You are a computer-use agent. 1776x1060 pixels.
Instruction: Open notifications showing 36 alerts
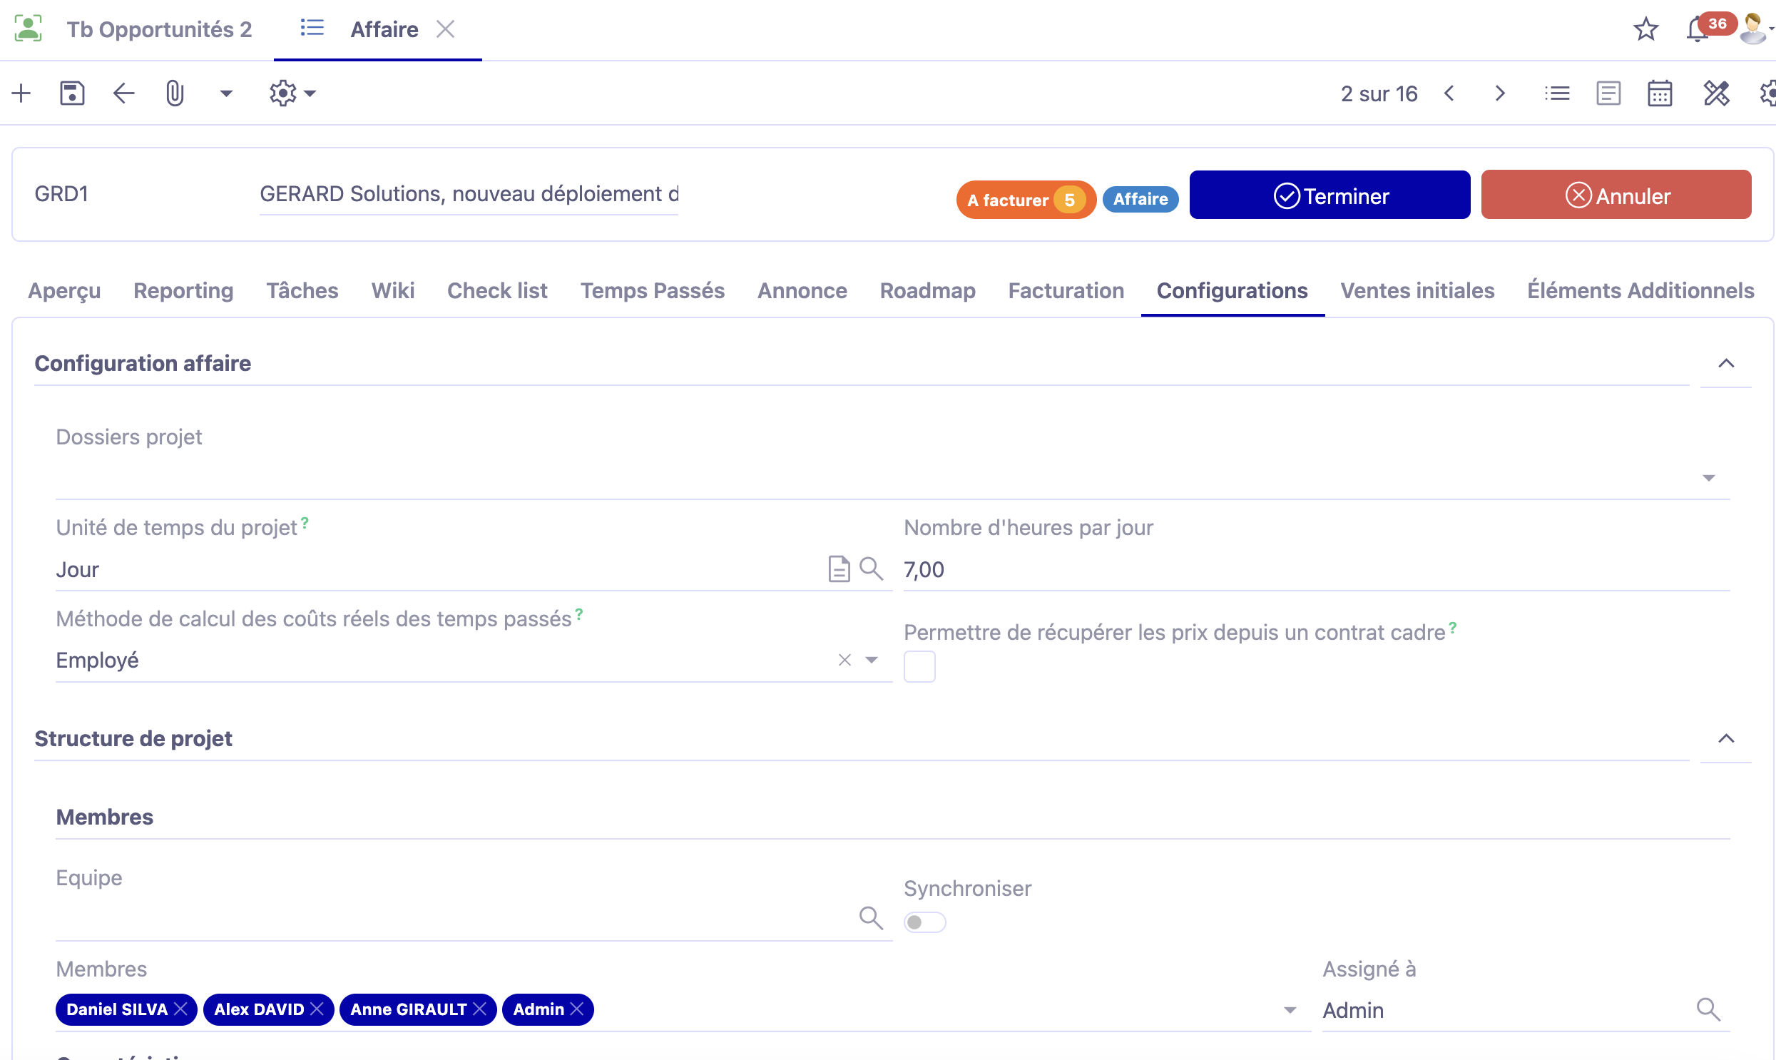tap(1696, 29)
